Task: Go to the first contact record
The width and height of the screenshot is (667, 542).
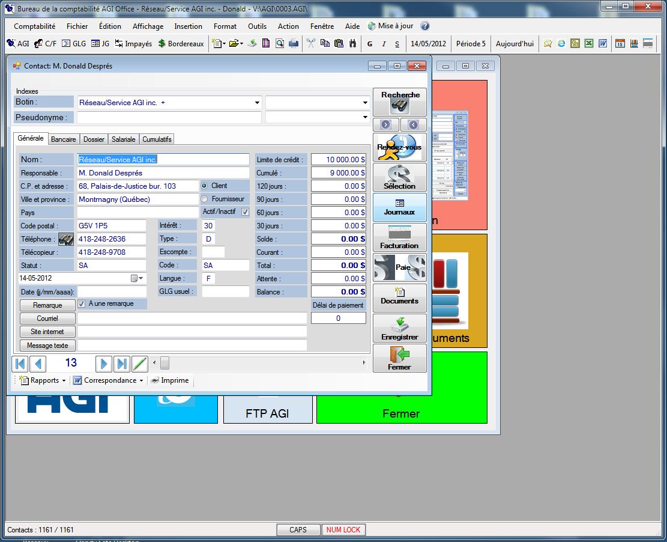Action: (20, 364)
